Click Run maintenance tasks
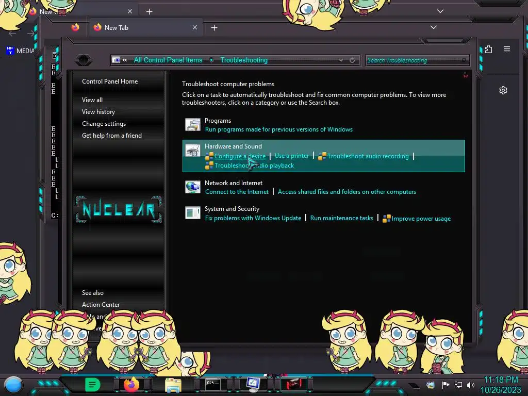 pyautogui.click(x=341, y=218)
